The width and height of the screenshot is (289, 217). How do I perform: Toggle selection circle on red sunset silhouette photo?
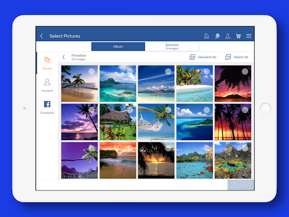[245, 72]
